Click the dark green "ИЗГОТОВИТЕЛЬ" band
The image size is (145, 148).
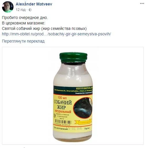[x=73, y=90]
